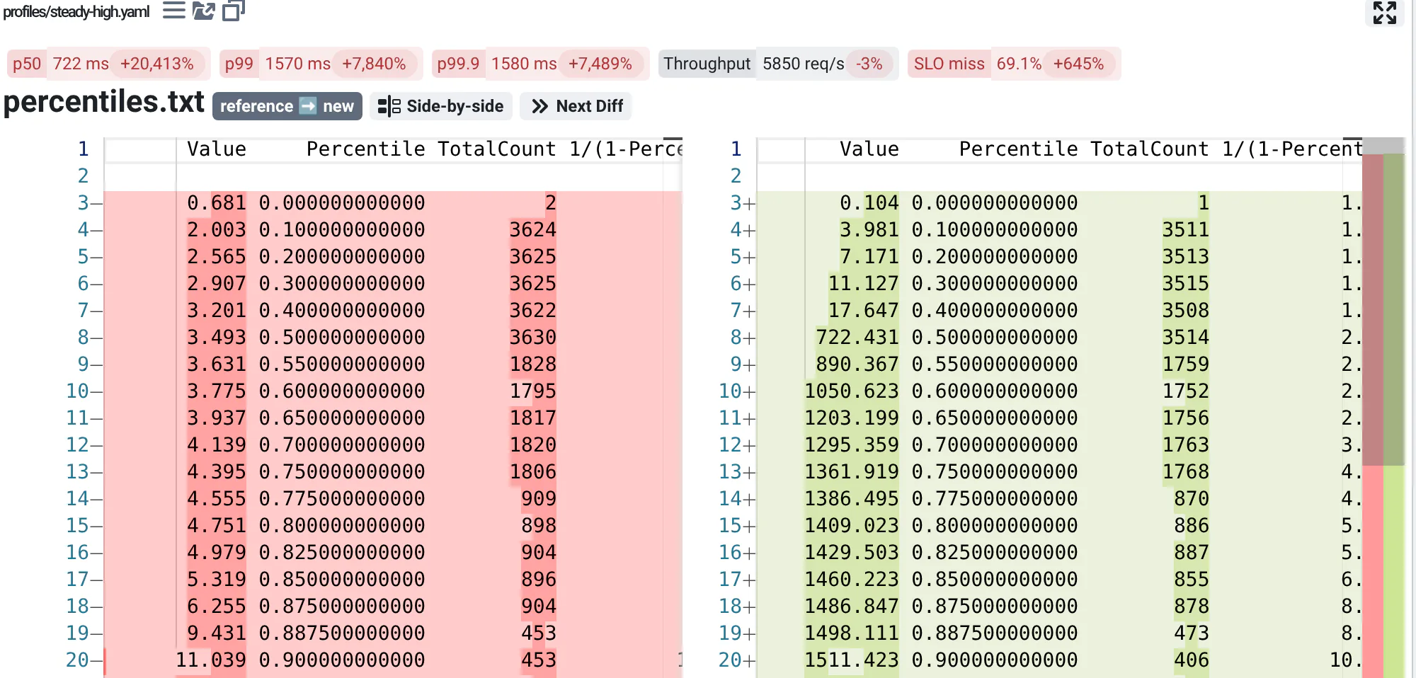Click the Percentile header in right pane
The width and height of the screenshot is (1416, 678).
point(1018,149)
